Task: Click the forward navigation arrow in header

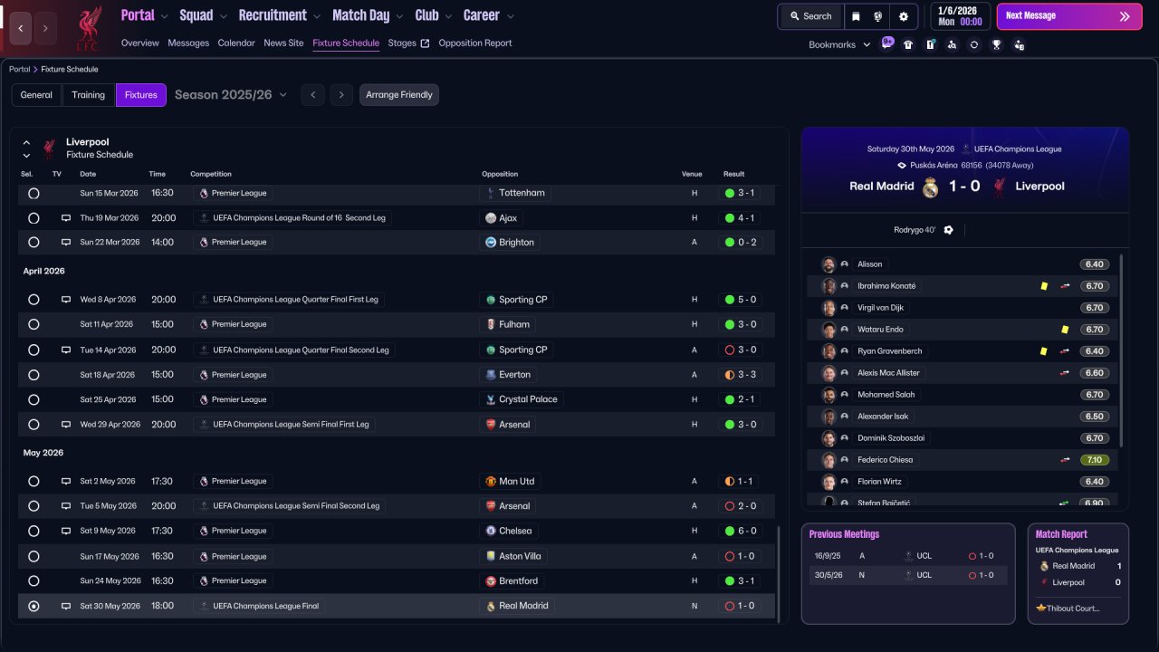Action: 45,28
